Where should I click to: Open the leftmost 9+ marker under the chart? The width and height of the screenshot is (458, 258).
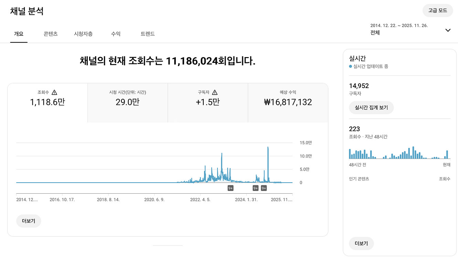(x=231, y=188)
